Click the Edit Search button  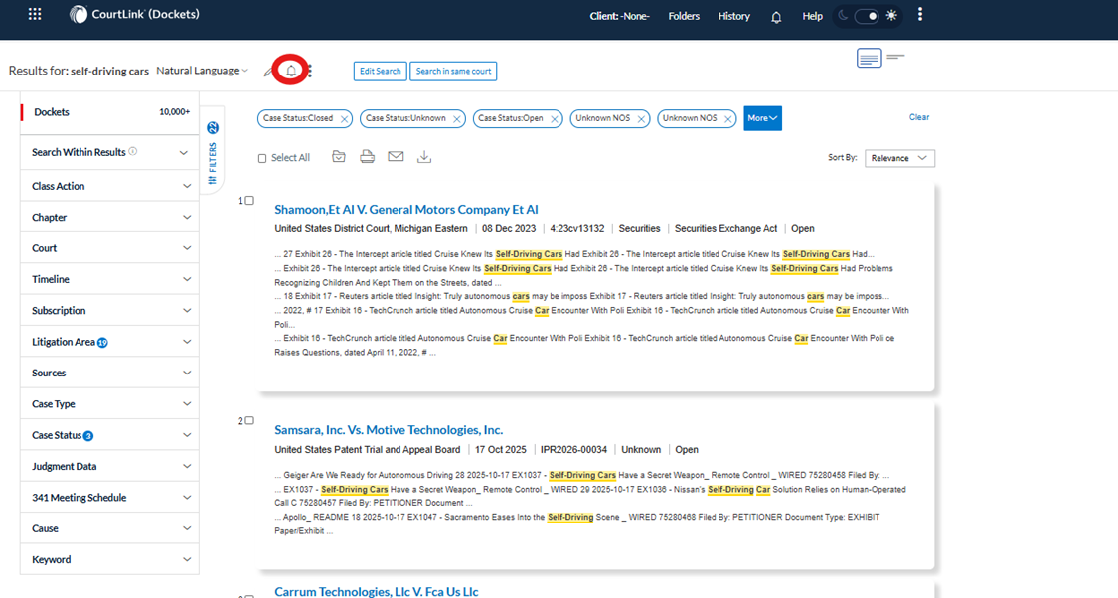click(x=380, y=72)
